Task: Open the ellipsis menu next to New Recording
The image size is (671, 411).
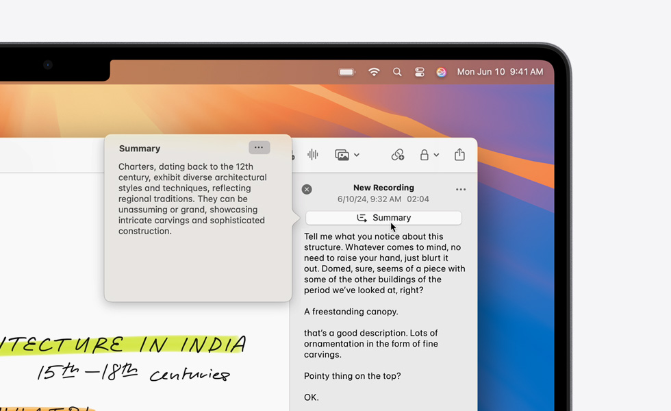Action: (x=461, y=189)
